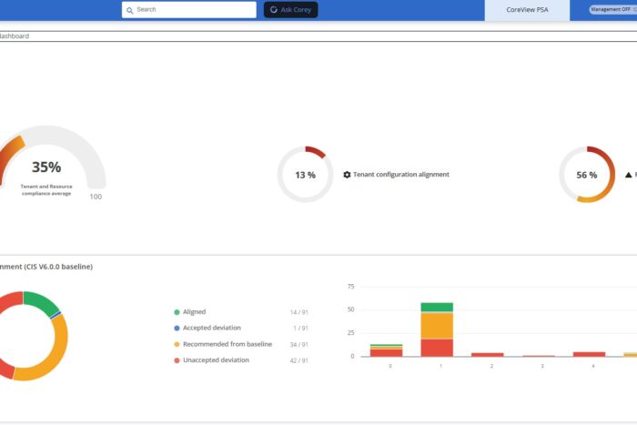Select the tallest stacked bar labeled 1
637x425 pixels.
pos(437,329)
